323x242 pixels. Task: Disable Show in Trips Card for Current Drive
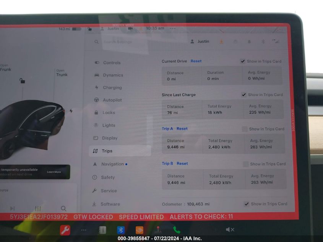243,61
